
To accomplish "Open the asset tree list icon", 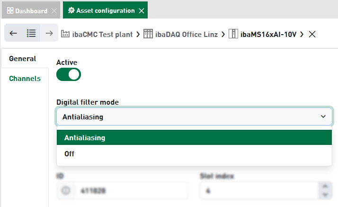I will coord(31,33).
